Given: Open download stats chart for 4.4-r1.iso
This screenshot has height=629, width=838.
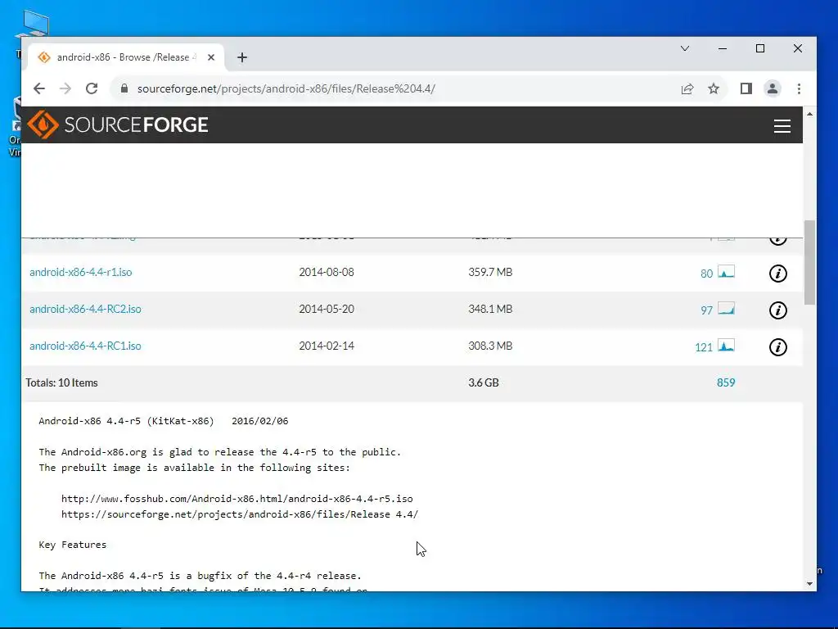Looking at the screenshot, I should [x=726, y=272].
